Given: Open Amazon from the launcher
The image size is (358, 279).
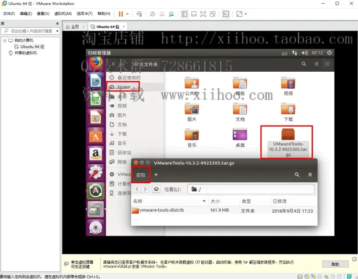Looking at the screenshot, I should coord(95,154).
